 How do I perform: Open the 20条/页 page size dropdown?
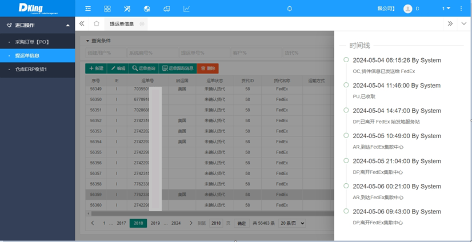pos(292,223)
